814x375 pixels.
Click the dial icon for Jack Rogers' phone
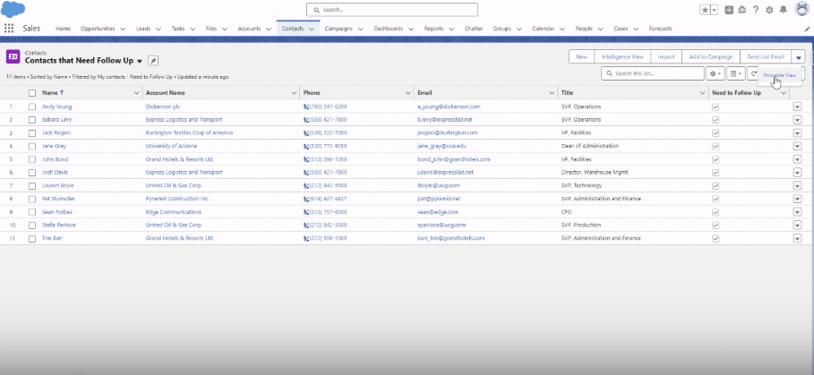pyautogui.click(x=305, y=132)
